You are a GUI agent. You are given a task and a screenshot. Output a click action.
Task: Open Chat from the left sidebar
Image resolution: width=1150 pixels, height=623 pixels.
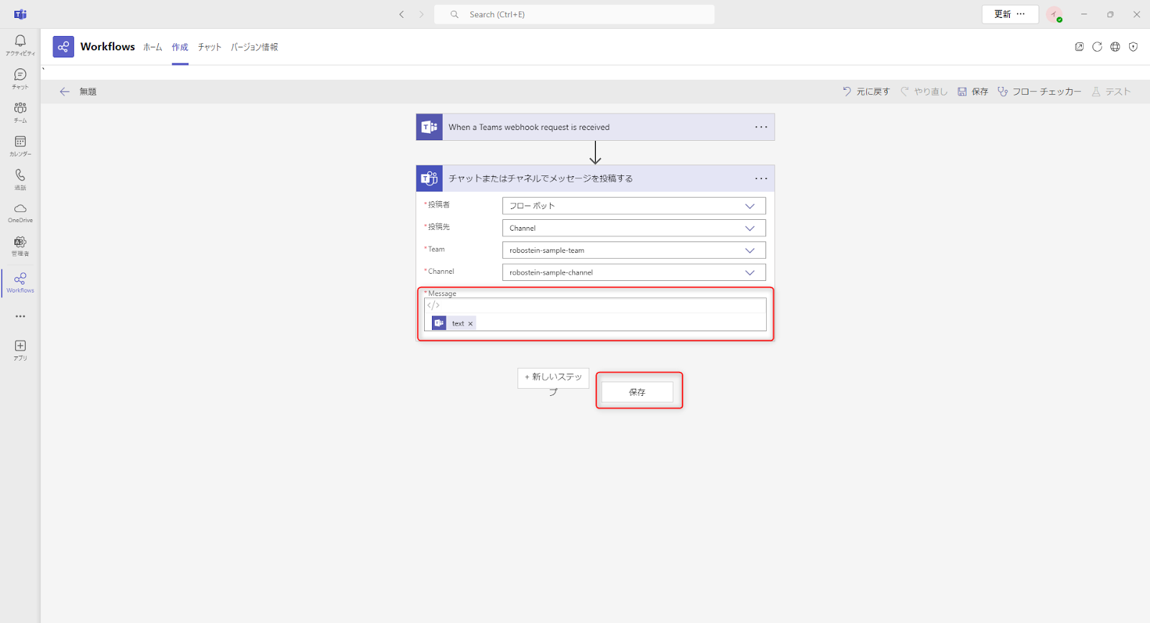point(20,78)
